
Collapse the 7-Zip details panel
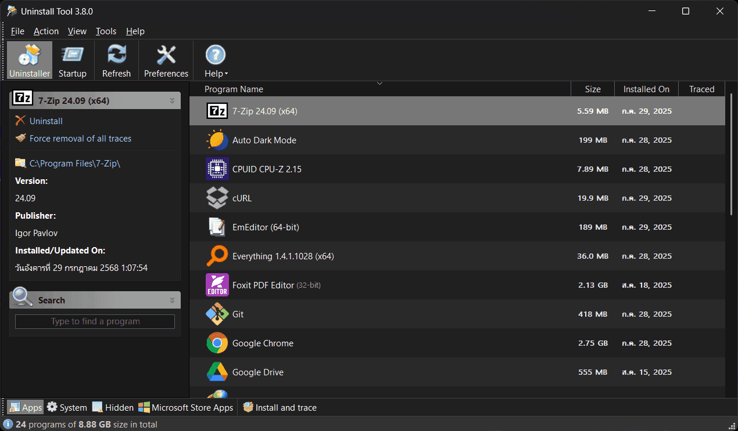coord(172,101)
